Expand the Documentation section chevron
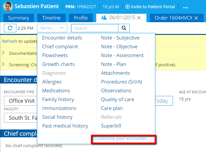The image size is (206, 152). pos(4,53)
